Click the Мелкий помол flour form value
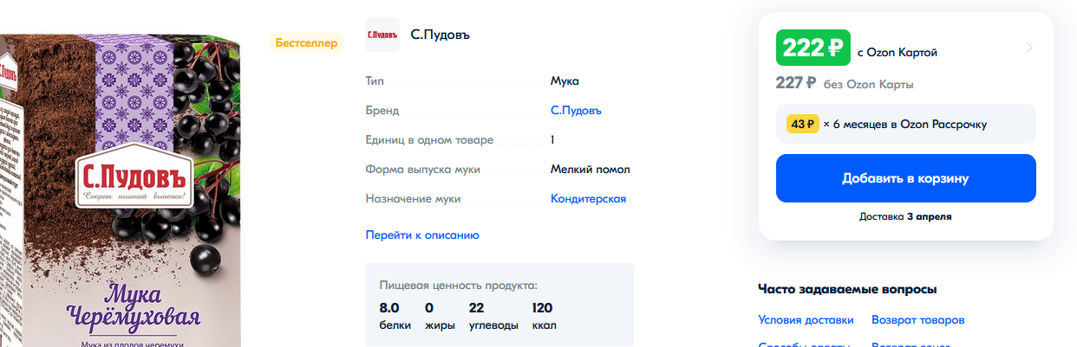Image resolution: width=1077 pixels, height=347 pixels. point(590,170)
